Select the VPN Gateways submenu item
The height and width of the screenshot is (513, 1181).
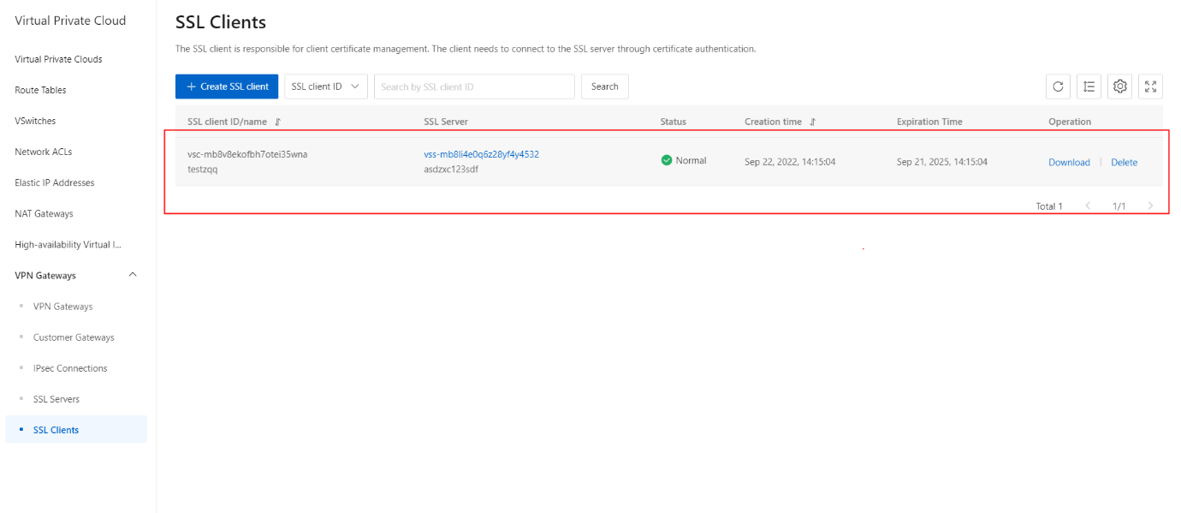[62, 307]
